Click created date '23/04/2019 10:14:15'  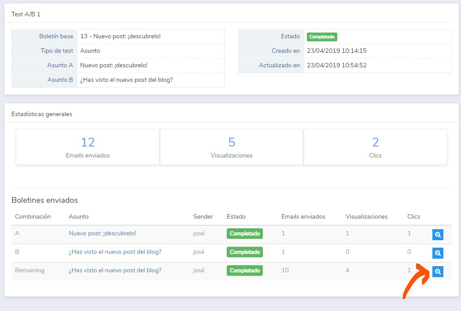click(x=337, y=51)
